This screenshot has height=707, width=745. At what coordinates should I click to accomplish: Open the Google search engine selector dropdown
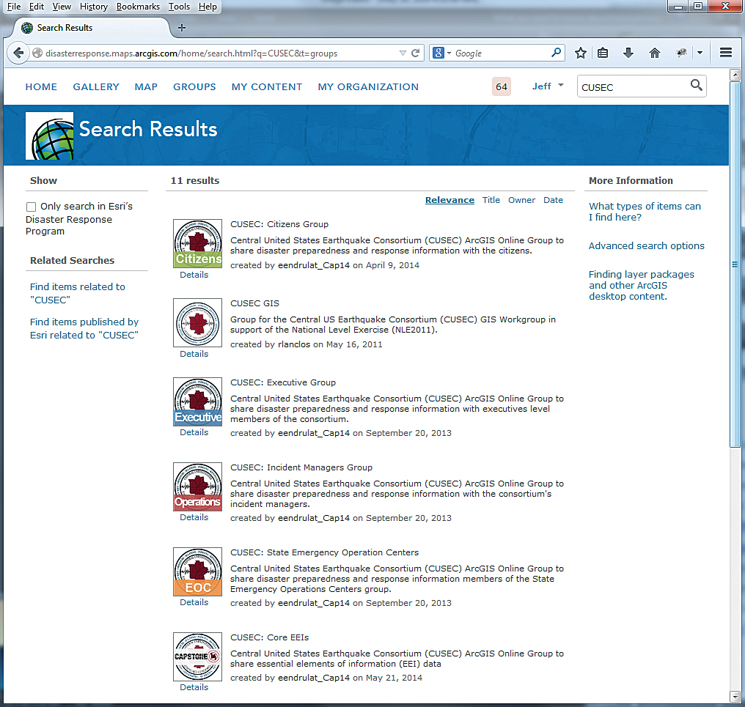[x=442, y=53]
